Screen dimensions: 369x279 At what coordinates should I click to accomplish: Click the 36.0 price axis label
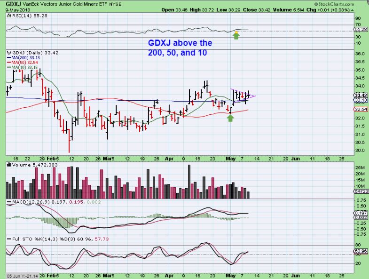pos(360,54)
